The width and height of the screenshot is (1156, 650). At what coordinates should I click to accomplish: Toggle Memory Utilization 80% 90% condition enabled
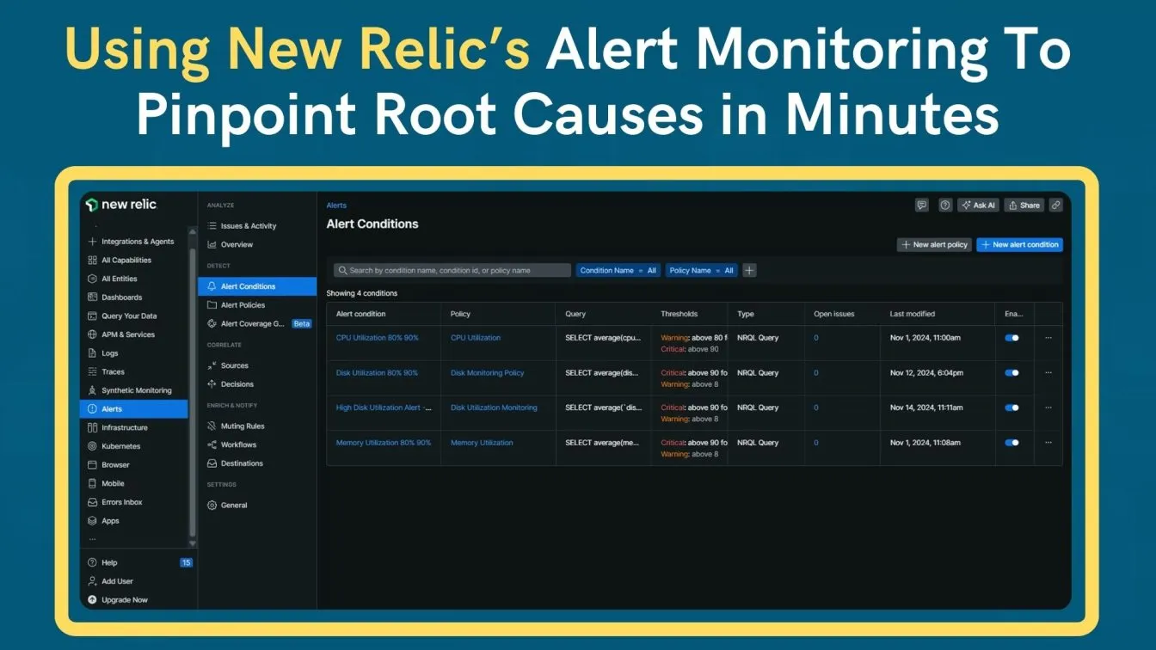[x=1012, y=443]
